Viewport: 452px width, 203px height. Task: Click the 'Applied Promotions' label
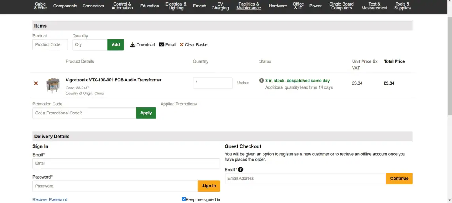coord(179,104)
